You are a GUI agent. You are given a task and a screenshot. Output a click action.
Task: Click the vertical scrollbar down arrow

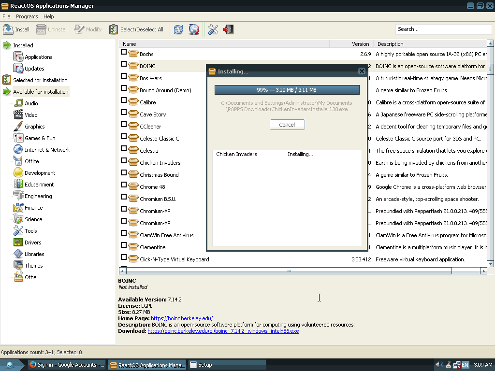(x=490, y=264)
